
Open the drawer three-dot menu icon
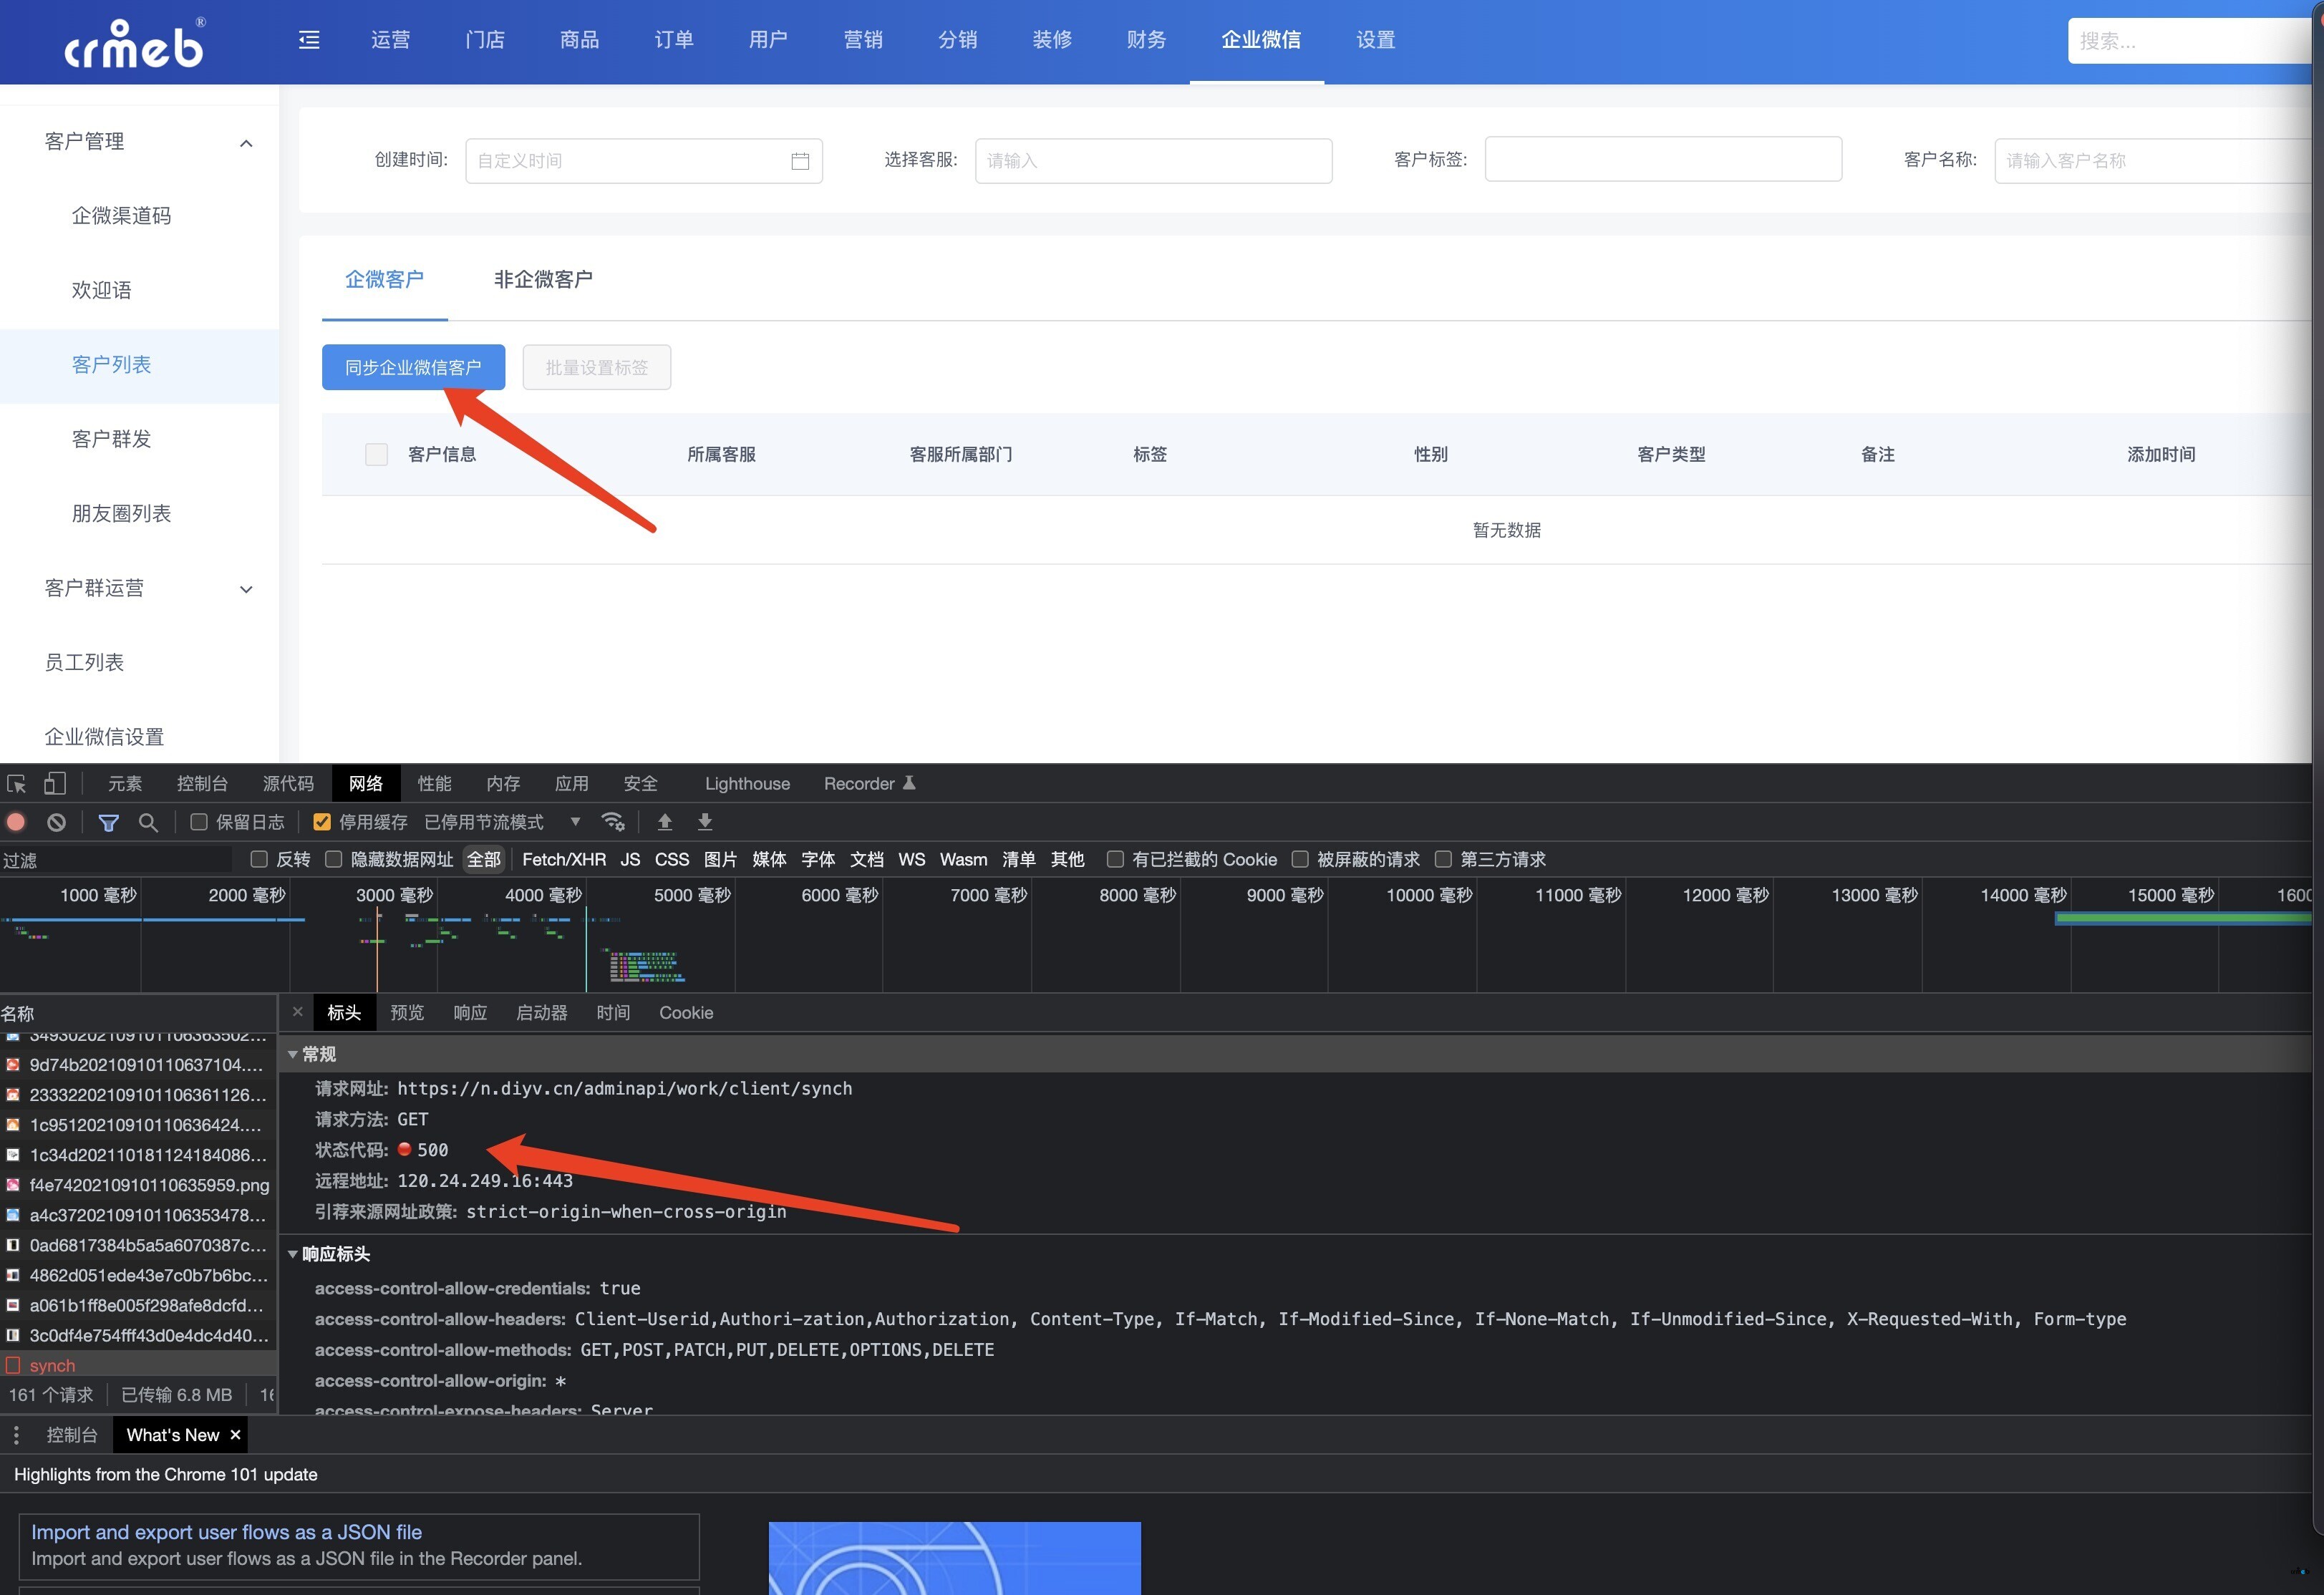click(x=16, y=1435)
